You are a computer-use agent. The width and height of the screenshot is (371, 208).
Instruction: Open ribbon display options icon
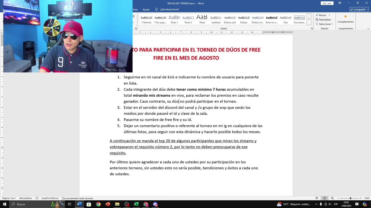340,3
